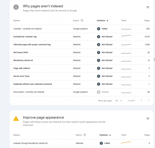
Task: Click Reason column header in first table
Action: pos(17,21)
